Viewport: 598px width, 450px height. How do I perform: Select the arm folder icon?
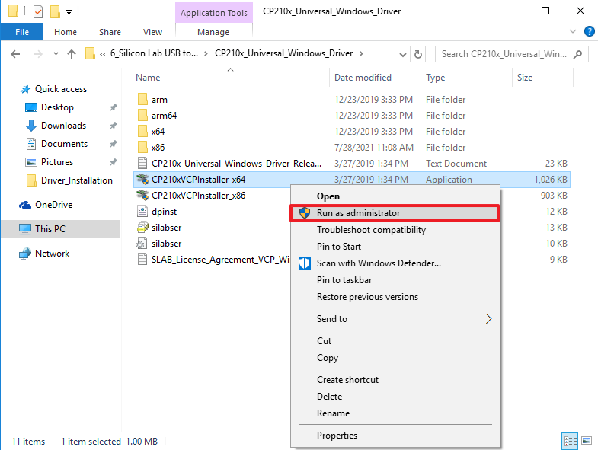click(x=142, y=100)
